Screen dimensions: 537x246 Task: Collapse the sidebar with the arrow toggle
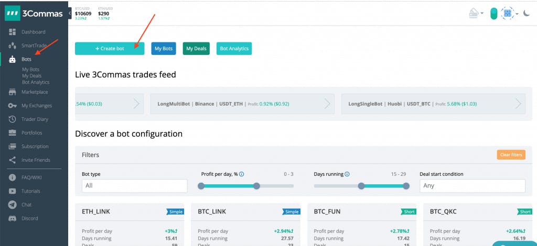70,13
